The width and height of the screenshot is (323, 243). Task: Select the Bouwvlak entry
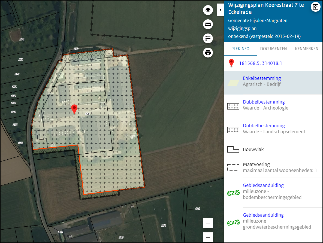click(x=253, y=149)
